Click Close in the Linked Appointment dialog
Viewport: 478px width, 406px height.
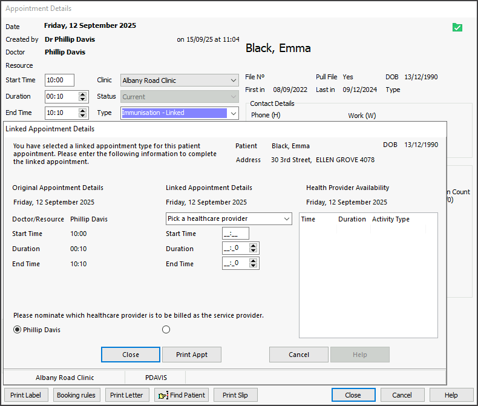(x=131, y=355)
